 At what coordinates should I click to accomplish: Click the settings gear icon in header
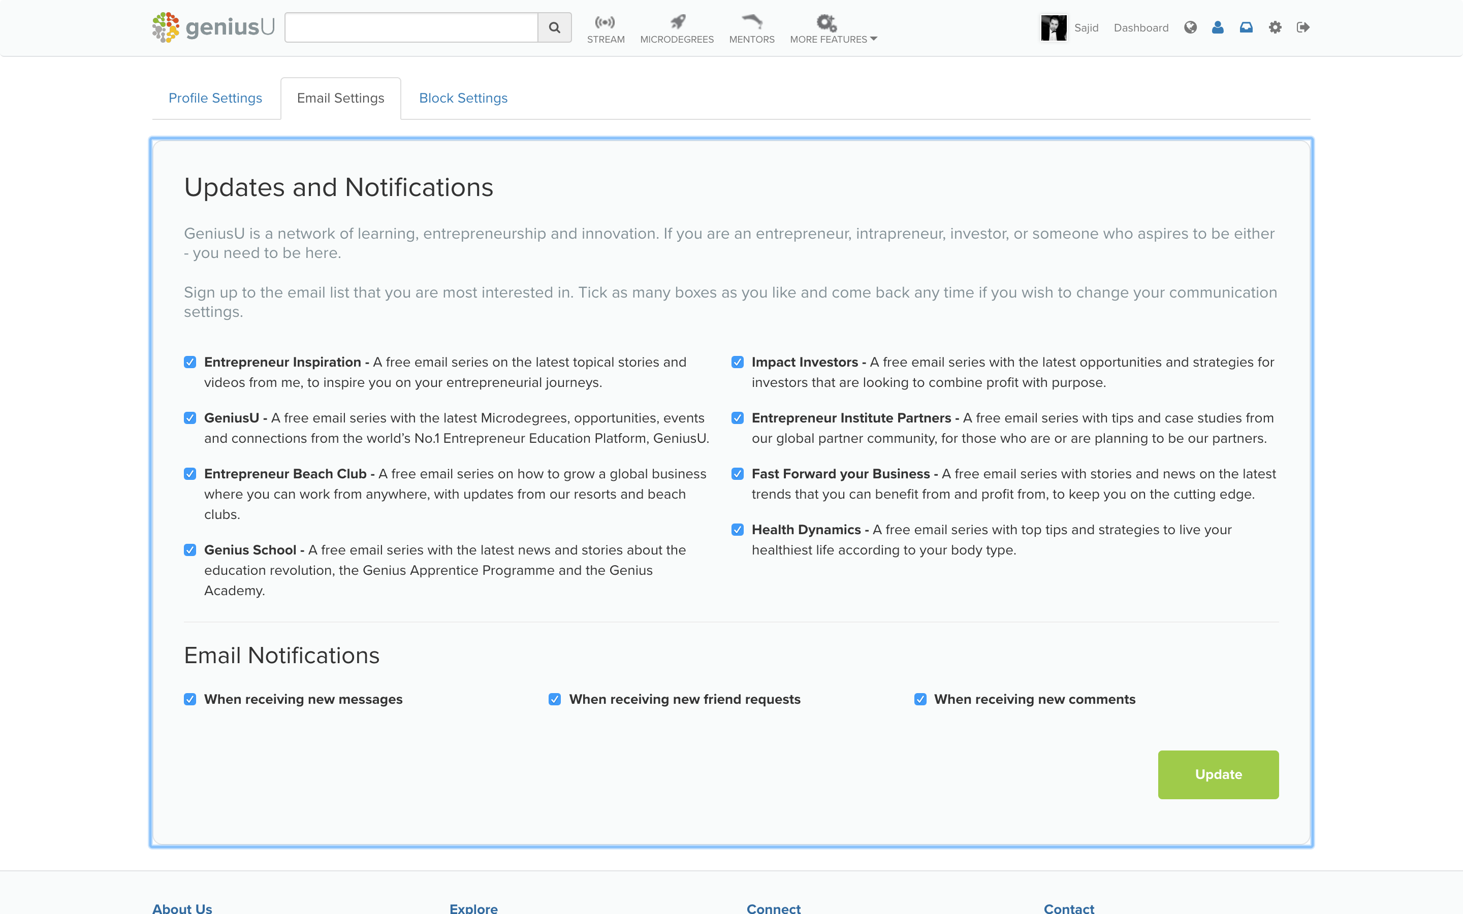[x=1275, y=27]
